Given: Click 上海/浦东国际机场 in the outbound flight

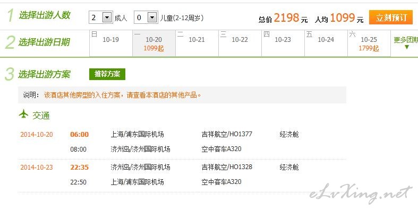Looking at the screenshot, I should [137, 134].
